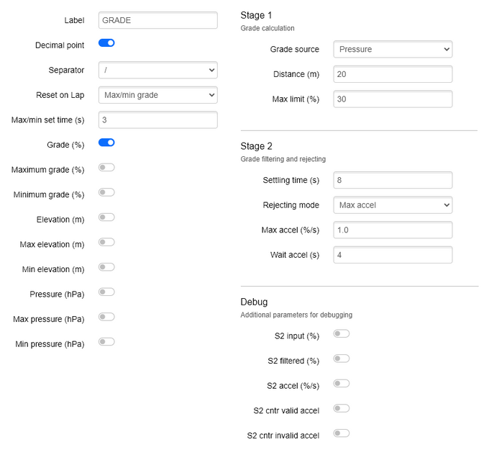
Task: Expand the Rejecting mode dropdown
Action: [393, 205]
